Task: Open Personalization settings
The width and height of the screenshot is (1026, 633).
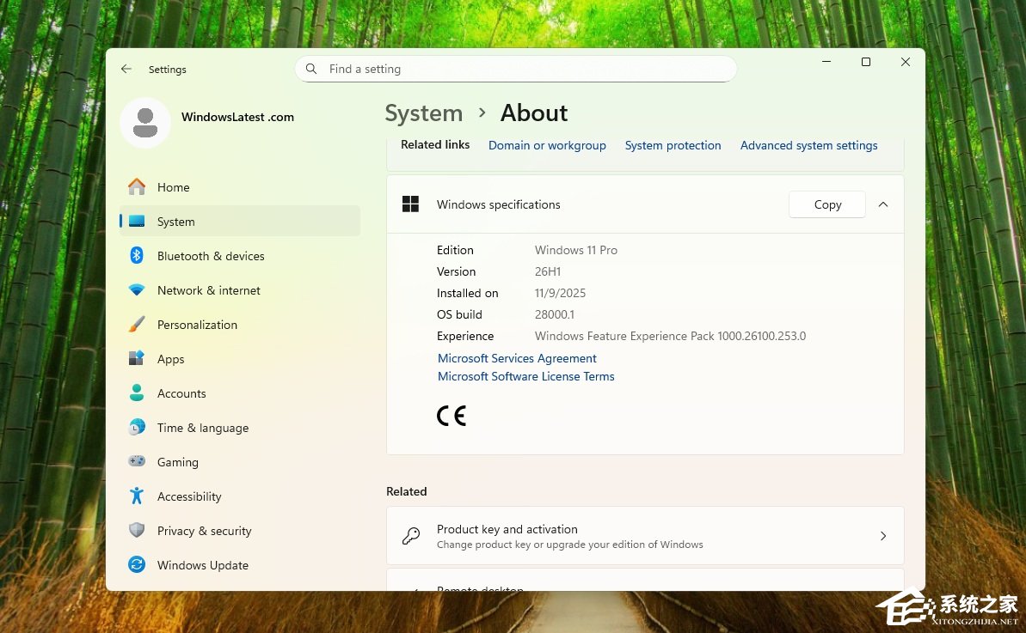Action: click(x=239, y=325)
